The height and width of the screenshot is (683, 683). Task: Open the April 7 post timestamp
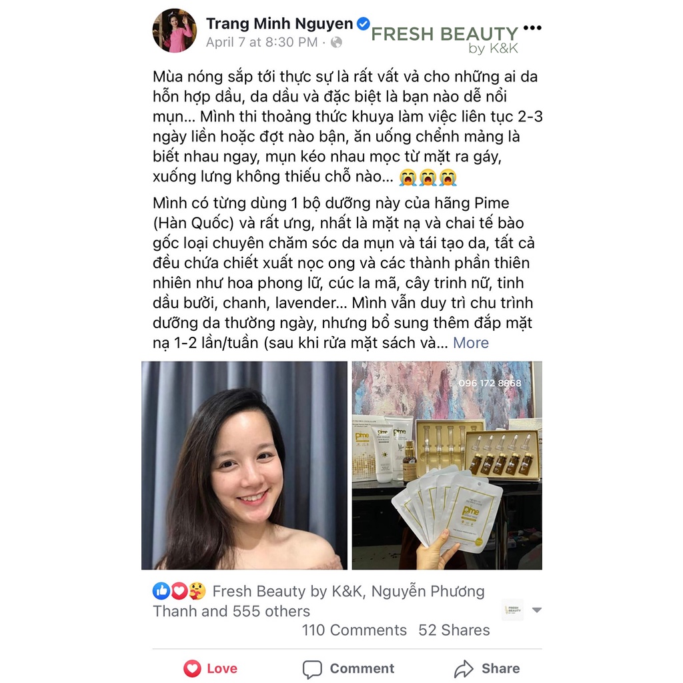click(x=261, y=42)
